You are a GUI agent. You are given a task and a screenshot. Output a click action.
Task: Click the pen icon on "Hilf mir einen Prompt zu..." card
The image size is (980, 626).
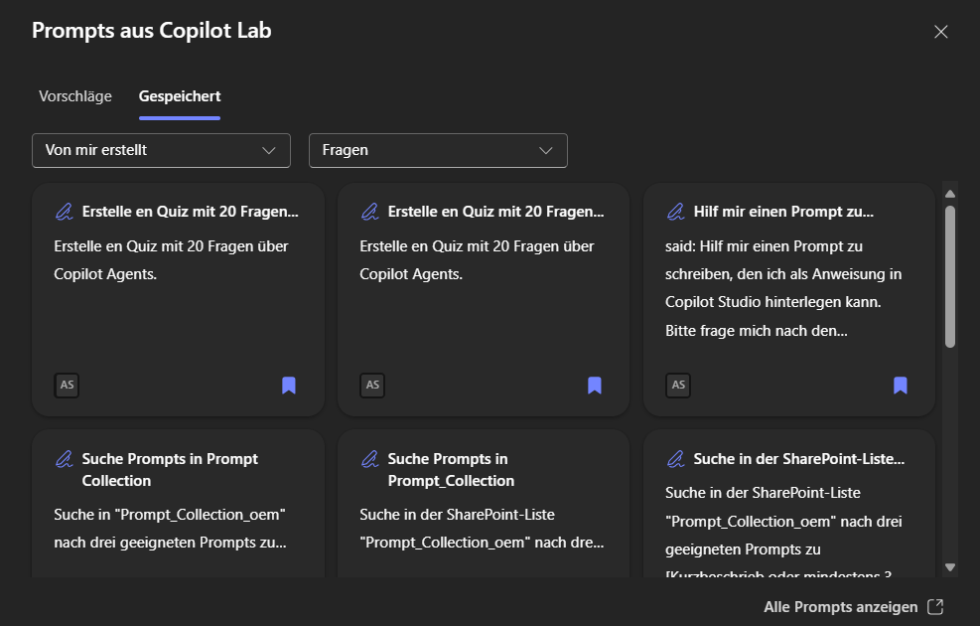(x=675, y=212)
